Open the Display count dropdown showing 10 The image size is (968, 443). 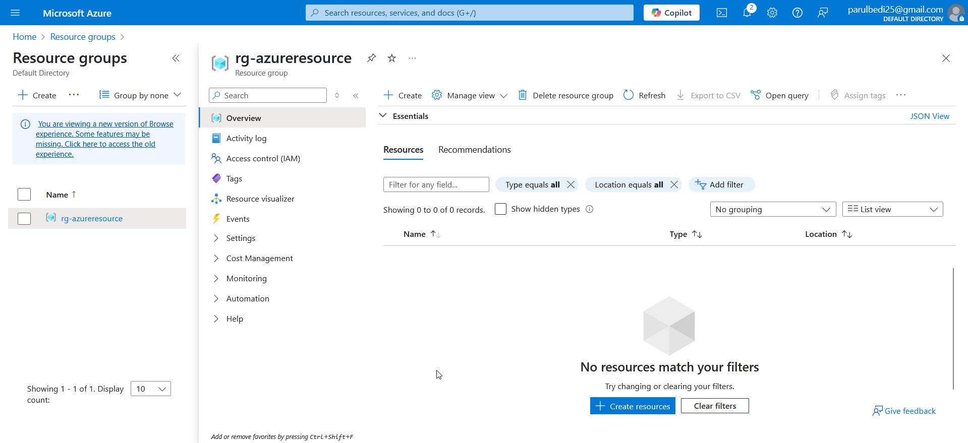click(150, 389)
